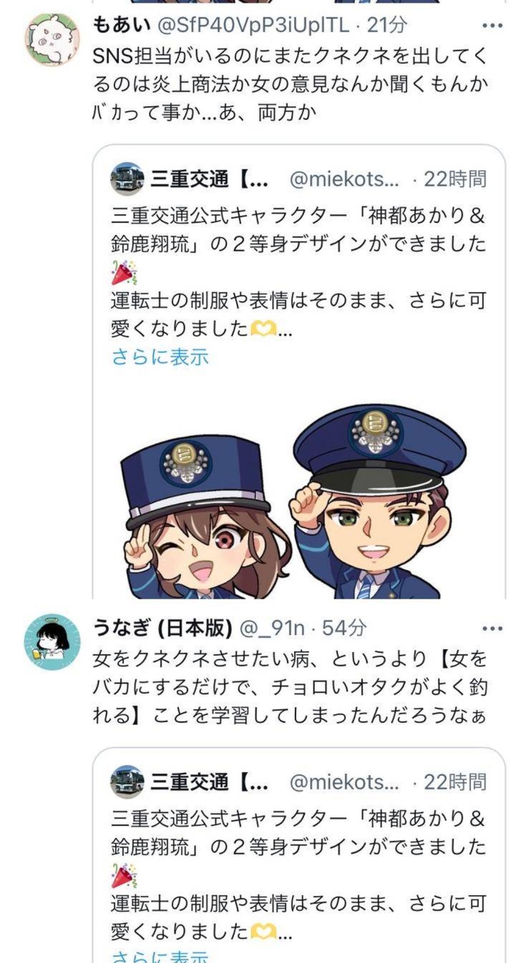Tap party popper emoji in first quoted tweet
Image resolution: width=530 pixels, height=963 pixels.
(x=124, y=272)
